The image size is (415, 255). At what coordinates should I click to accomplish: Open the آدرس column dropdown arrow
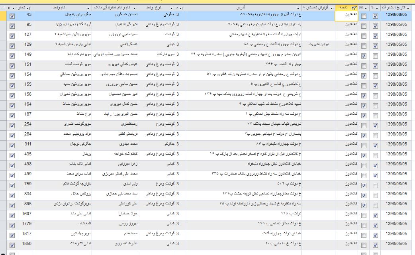[298, 8]
